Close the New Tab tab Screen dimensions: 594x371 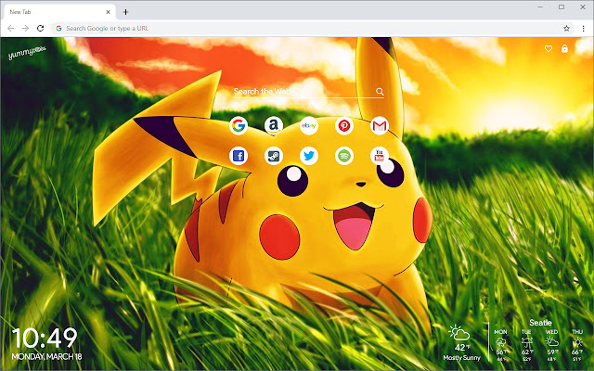pyautogui.click(x=108, y=12)
